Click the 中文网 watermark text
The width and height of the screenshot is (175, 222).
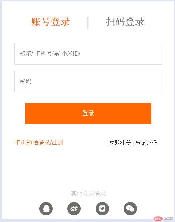(169, 219)
